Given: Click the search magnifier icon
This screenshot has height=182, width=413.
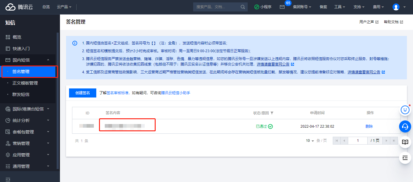Looking at the screenshot, I should tap(243, 7).
